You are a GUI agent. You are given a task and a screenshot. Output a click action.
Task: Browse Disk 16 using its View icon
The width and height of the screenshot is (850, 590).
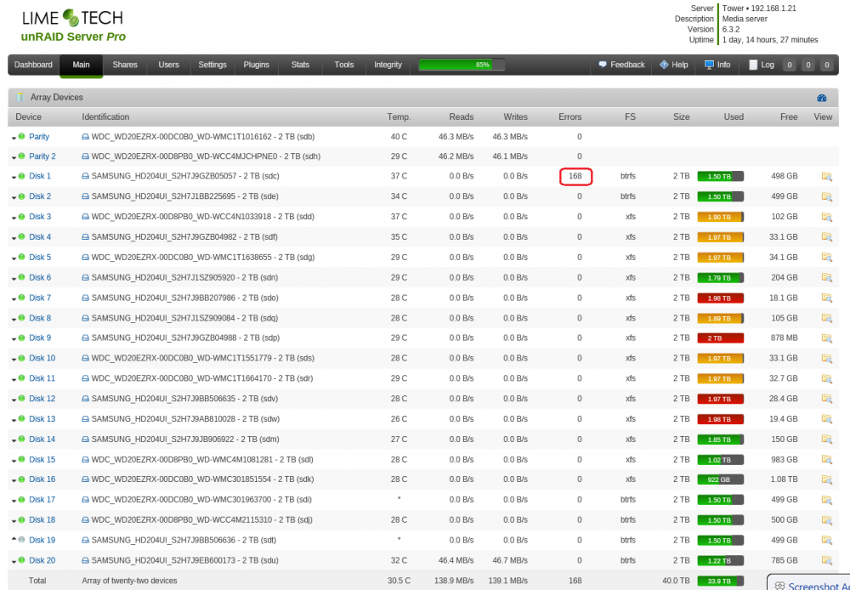(827, 479)
